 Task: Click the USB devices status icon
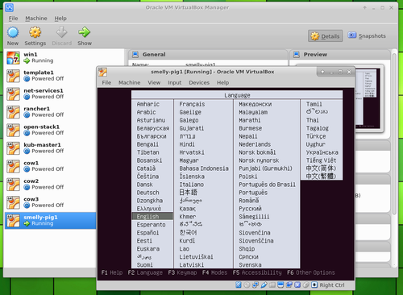(264, 285)
